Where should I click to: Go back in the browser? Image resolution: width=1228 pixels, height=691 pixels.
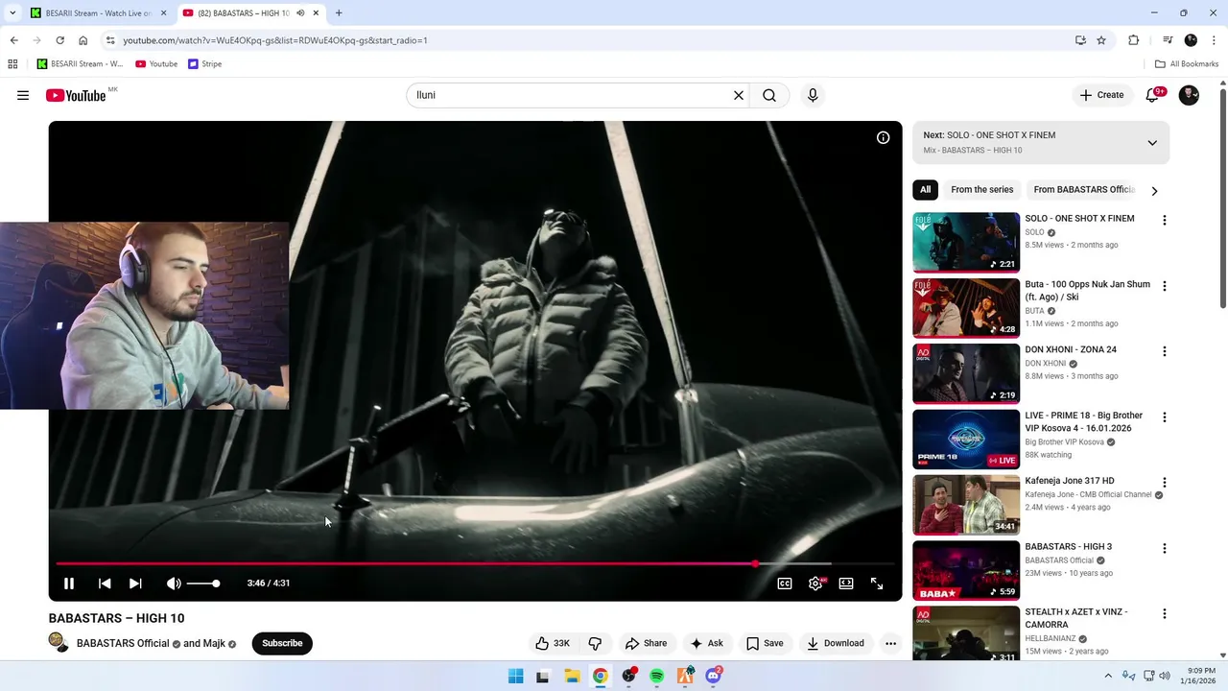pyautogui.click(x=13, y=40)
